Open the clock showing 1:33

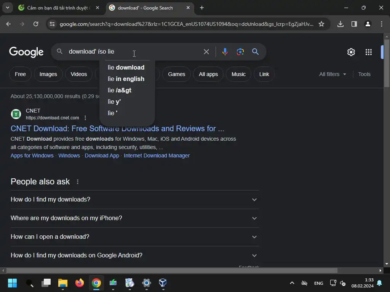pyautogui.click(x=363, y=283)
